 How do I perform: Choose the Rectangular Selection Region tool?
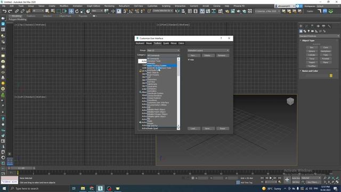(59, 11)
